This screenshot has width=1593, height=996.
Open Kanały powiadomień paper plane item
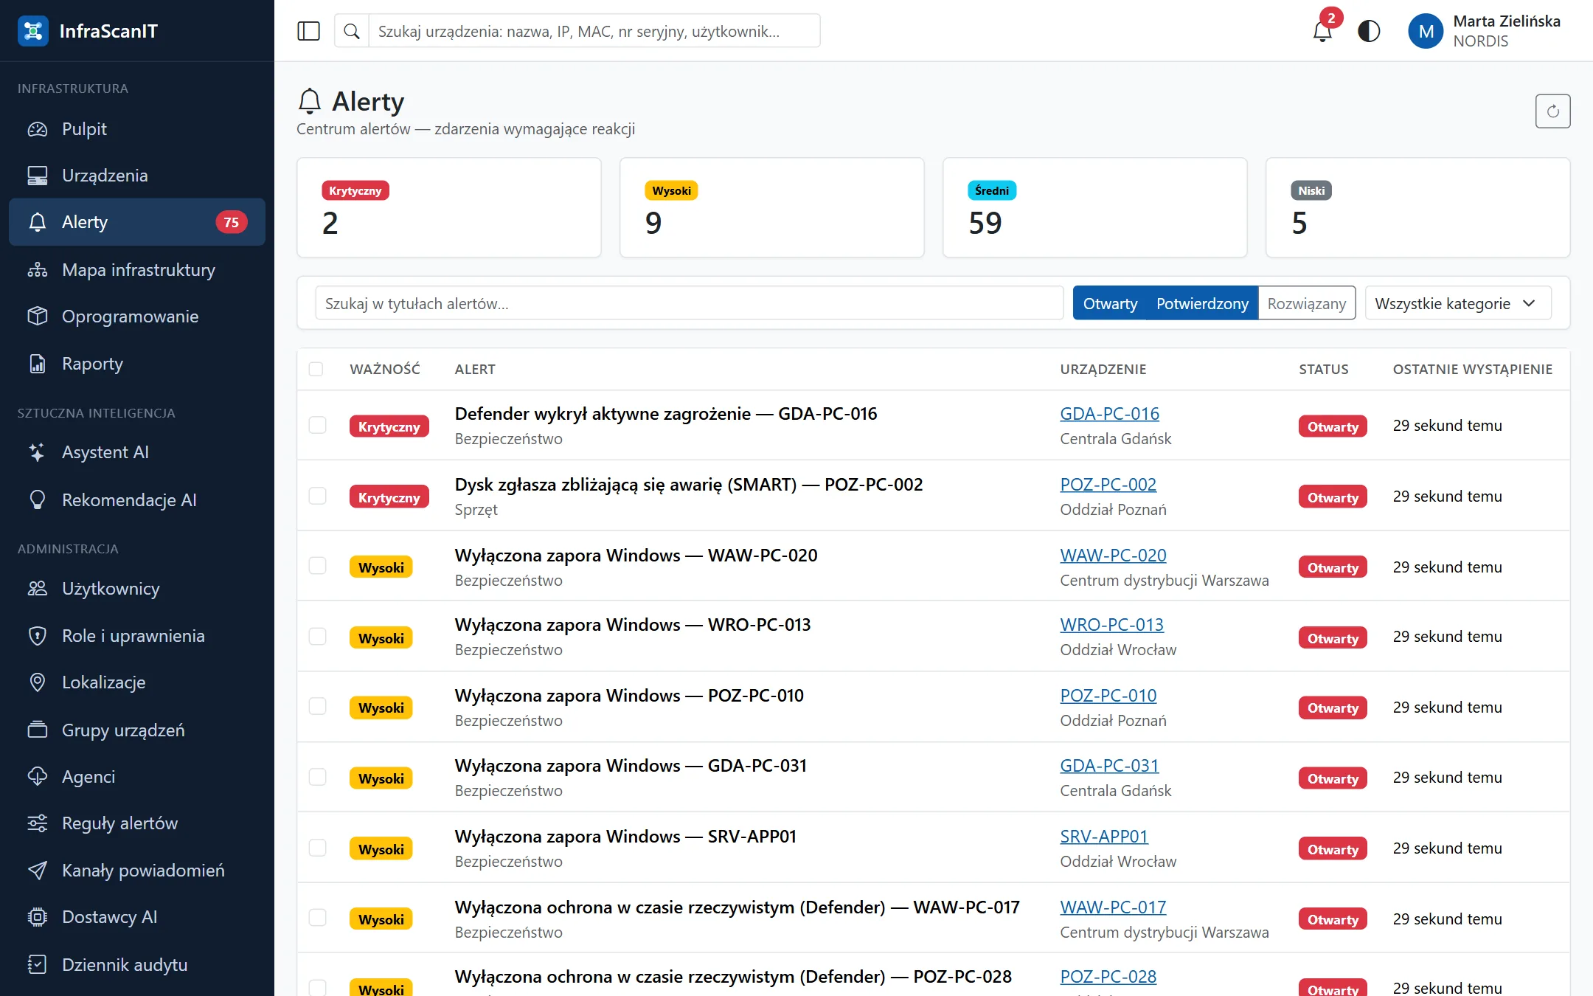coord(137,871)
